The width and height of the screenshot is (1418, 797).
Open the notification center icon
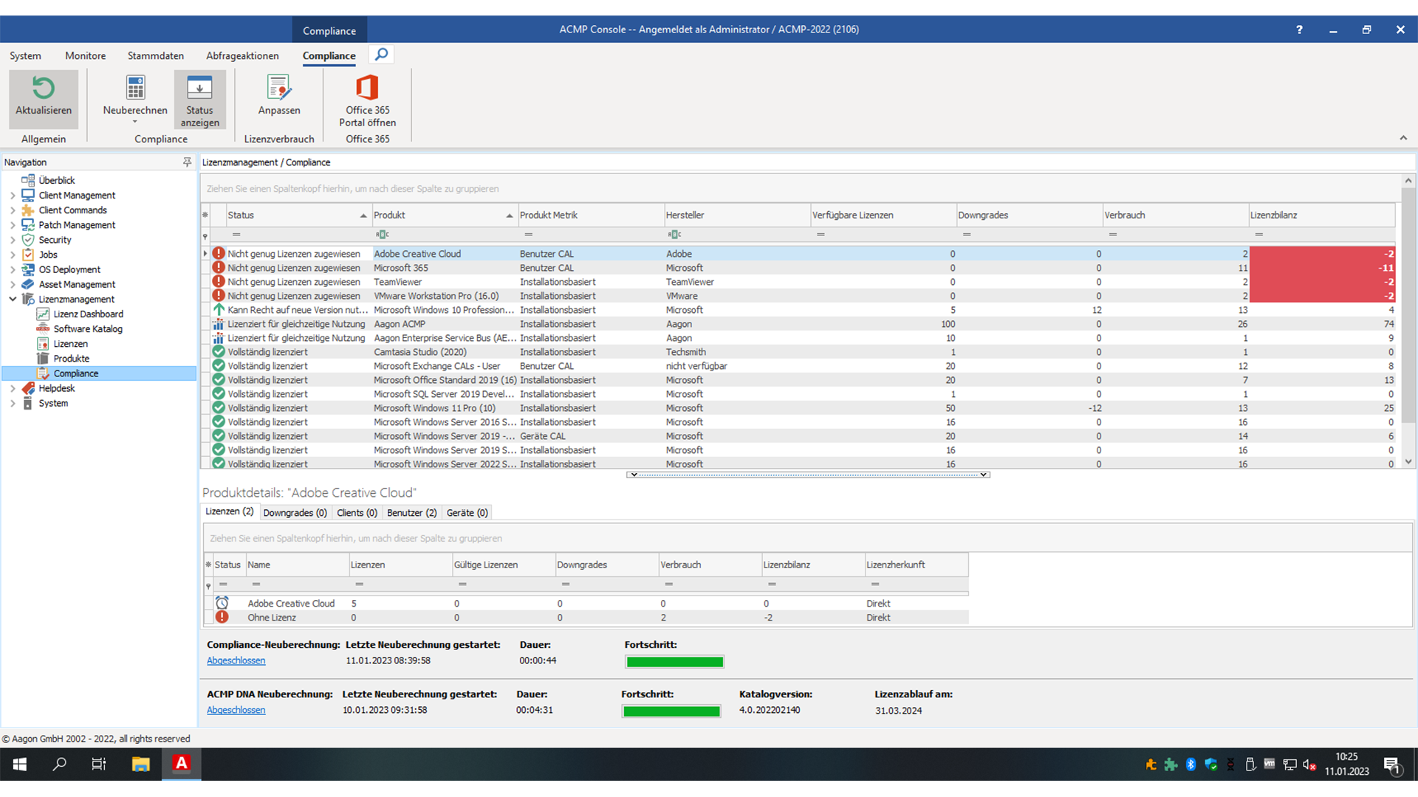click(1392, 765)
